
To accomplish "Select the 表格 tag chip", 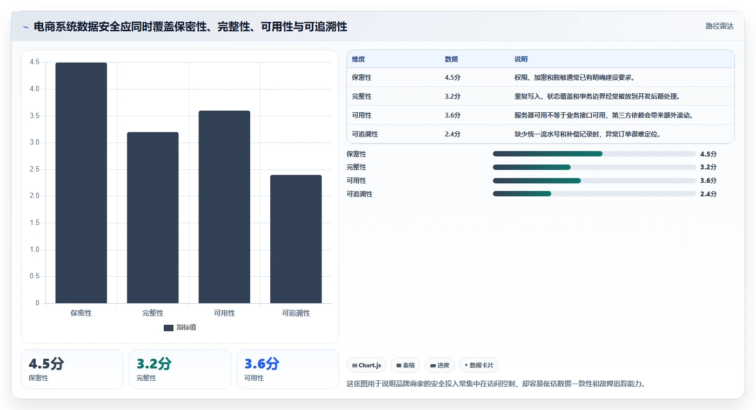I will (405, 365).
